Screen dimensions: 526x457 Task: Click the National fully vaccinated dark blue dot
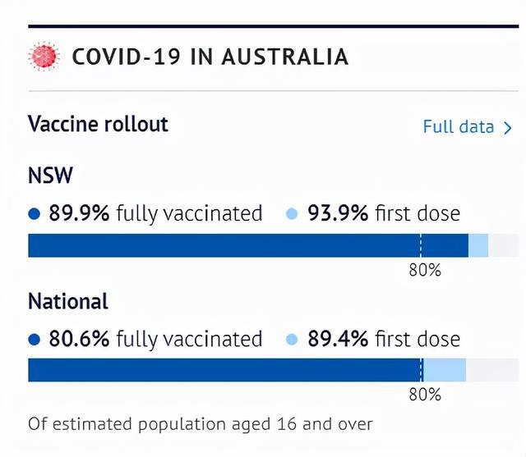35,339
